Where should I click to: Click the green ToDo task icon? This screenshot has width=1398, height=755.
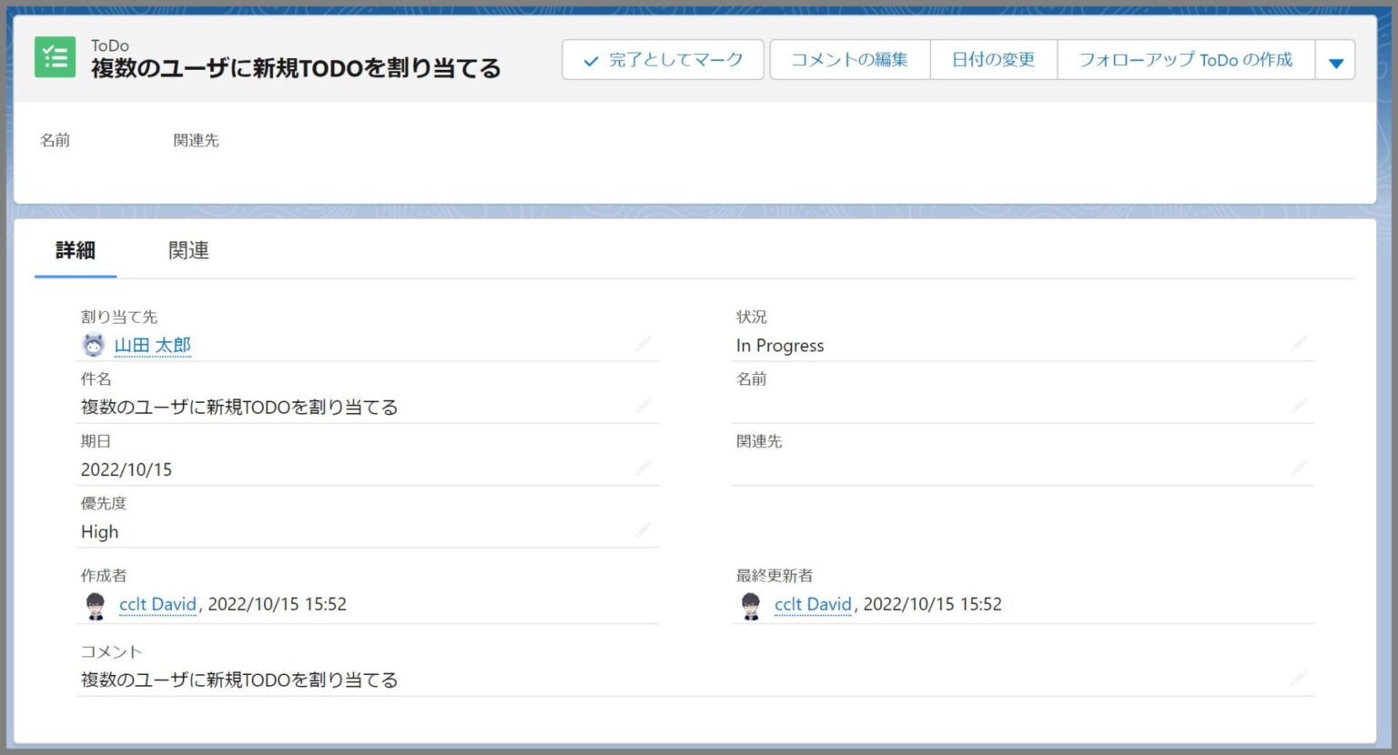point(55,57)
